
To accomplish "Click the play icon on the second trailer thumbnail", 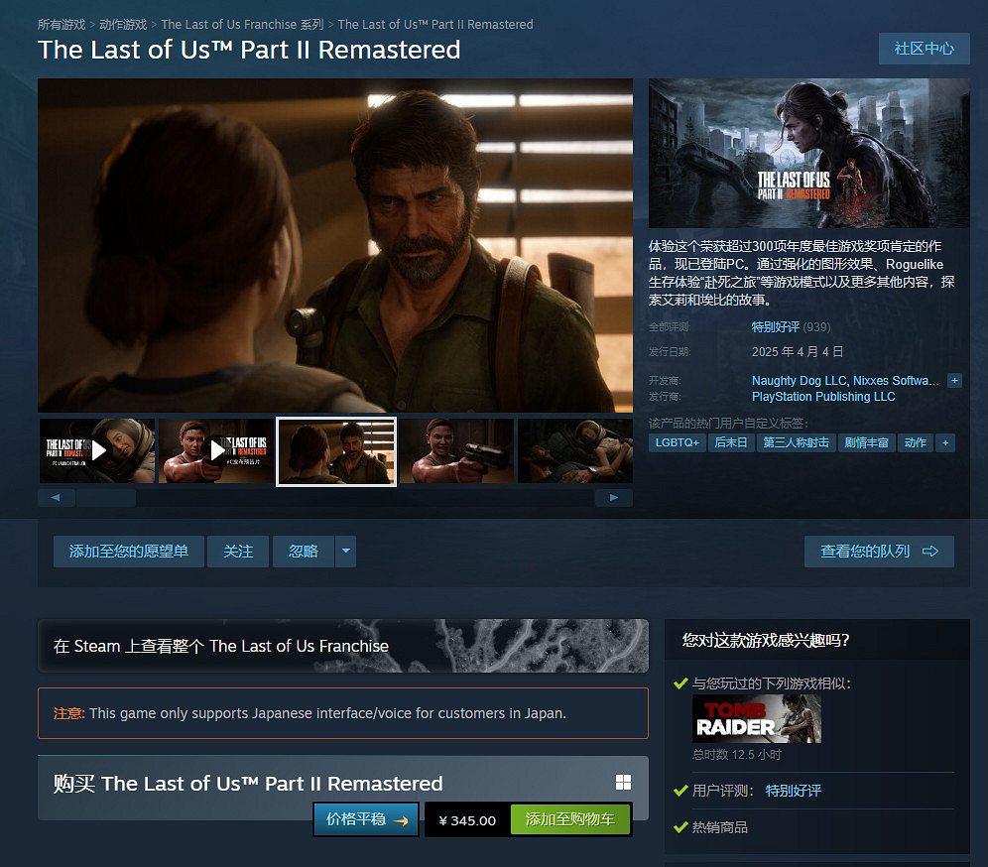I will click(219, 450).
